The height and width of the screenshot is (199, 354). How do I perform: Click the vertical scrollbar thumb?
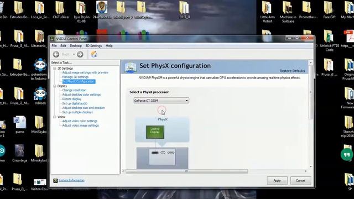[x=311, y=92]
